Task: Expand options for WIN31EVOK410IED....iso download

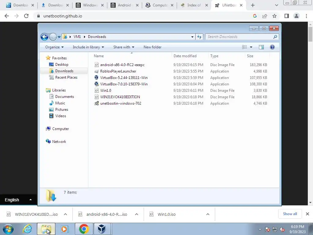Action: [x=65, y=214]
